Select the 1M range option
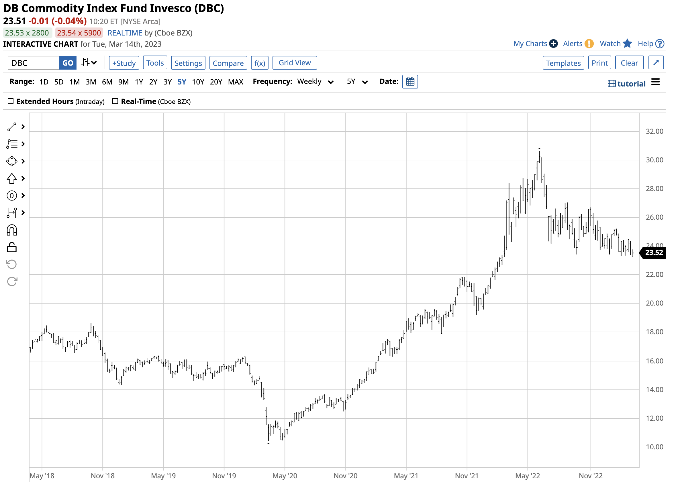Viewport: 682px width, 496px height. pyautogui.click(x=75, y=82)
